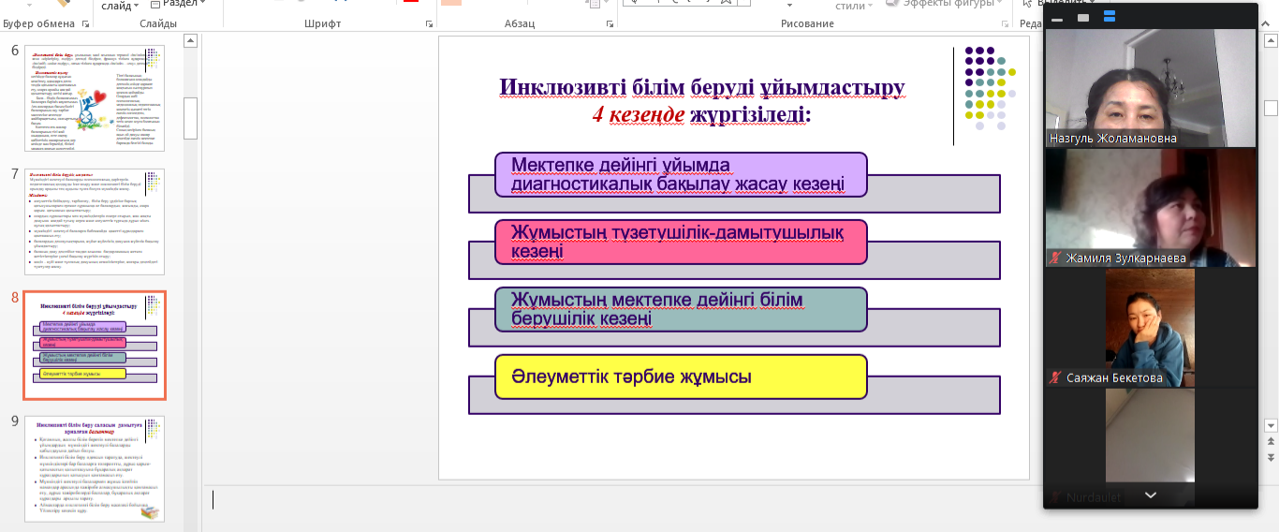Switch Zoom panel to minimized strip view
This screenshot has width=1279, height=532.
tap(1057, 18)
